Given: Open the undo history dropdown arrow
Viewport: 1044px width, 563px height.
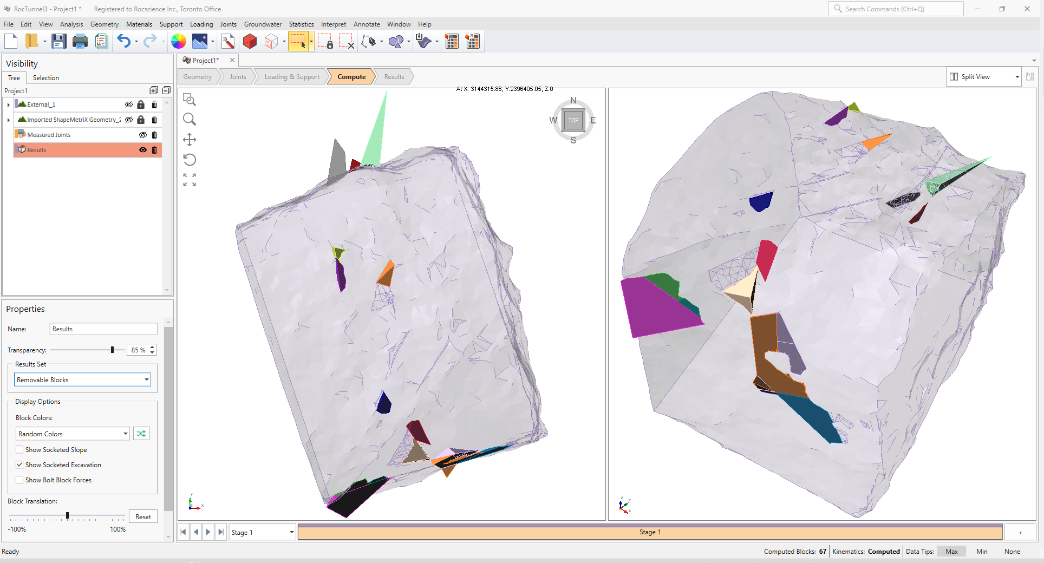Looking at the screenshot, I should pos(136,42).
